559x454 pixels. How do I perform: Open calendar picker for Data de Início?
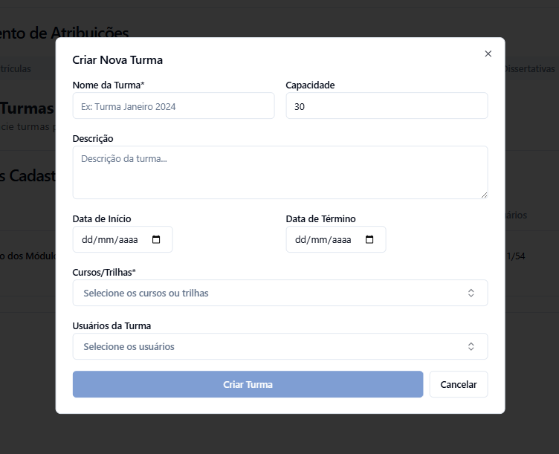[156, 240]
